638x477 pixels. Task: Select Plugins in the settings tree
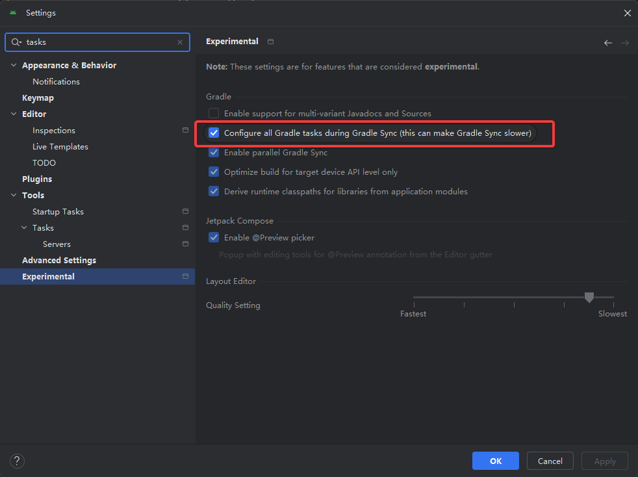coord(37,179)
